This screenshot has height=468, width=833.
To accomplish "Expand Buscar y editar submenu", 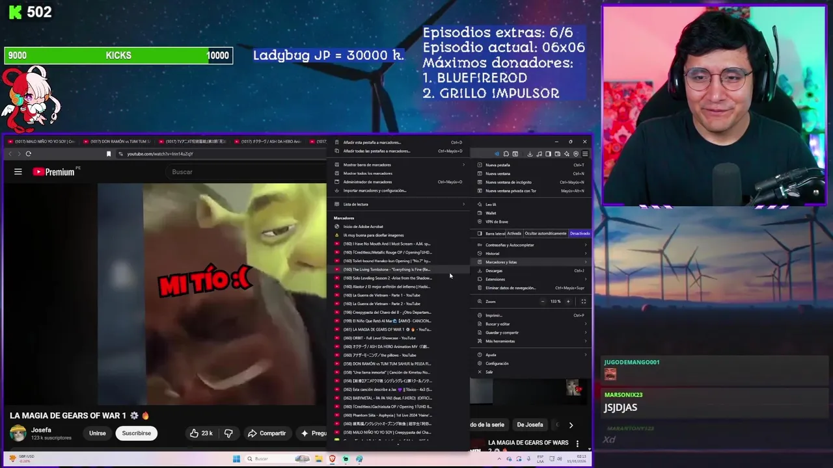I will [531, 324].
